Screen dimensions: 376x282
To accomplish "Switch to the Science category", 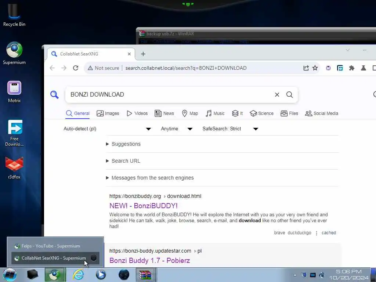I will [261, 113].
